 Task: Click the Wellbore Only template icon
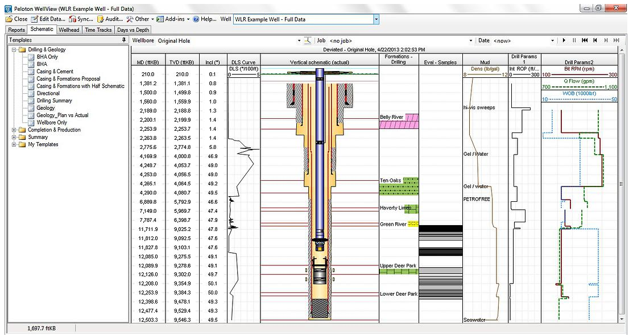pyautogui.click(x=31, y=122)
